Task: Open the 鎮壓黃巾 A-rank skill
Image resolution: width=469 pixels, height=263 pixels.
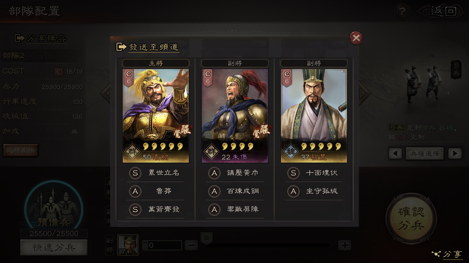Action: click(x=235, y=173)
